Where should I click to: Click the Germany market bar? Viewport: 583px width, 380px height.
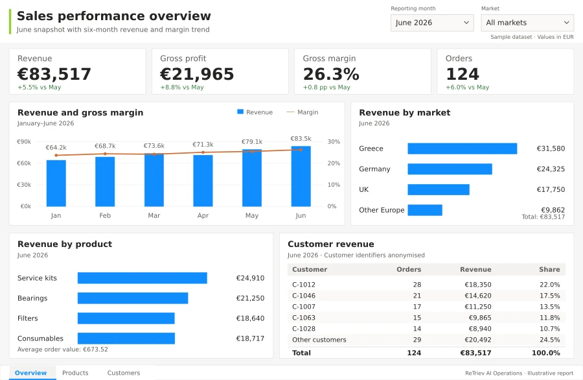[450, 169]
